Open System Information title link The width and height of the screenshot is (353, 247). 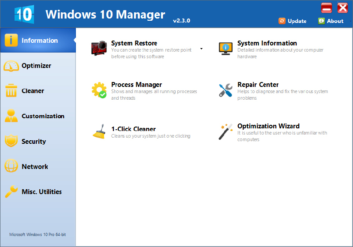tap(267, 43)
